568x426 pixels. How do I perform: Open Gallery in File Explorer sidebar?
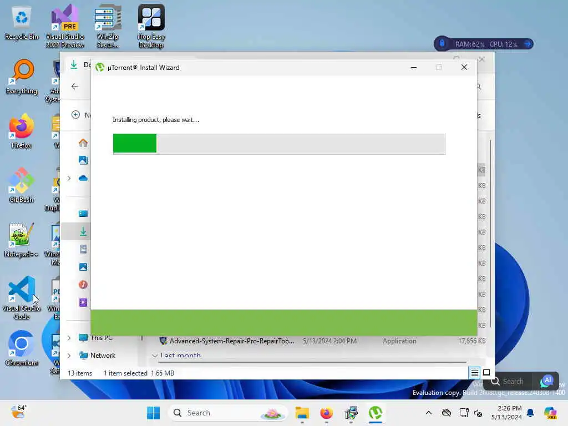(x=83, y=160)
